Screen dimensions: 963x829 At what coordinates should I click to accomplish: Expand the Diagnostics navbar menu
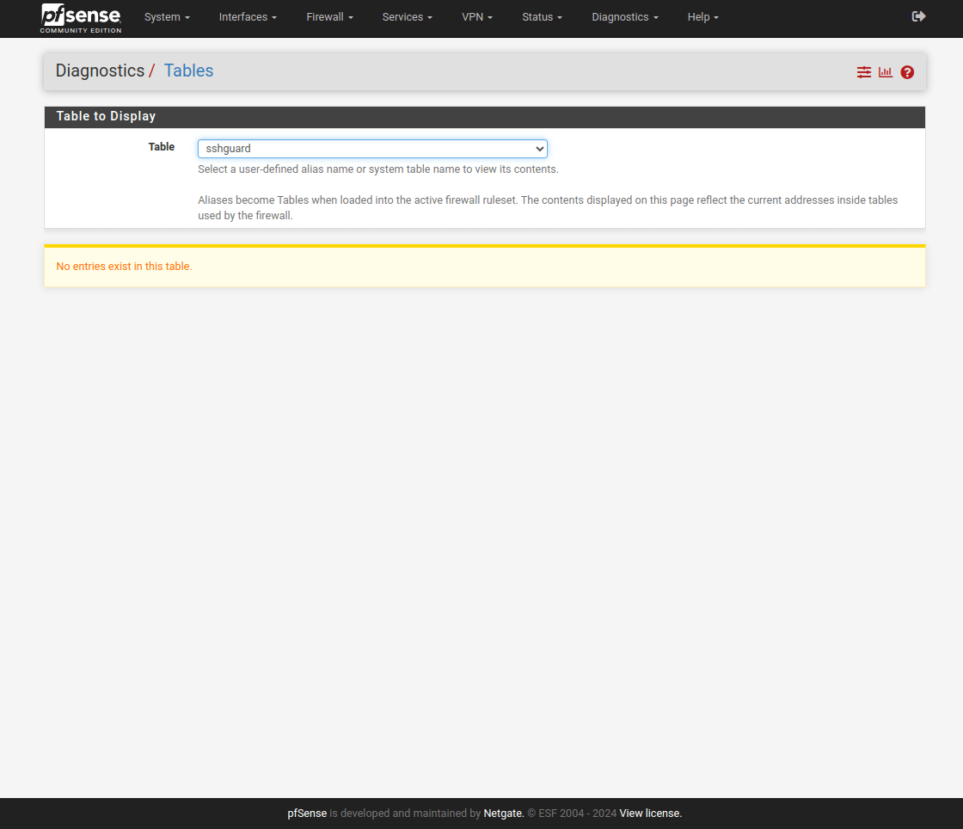(x=625, y=17)
